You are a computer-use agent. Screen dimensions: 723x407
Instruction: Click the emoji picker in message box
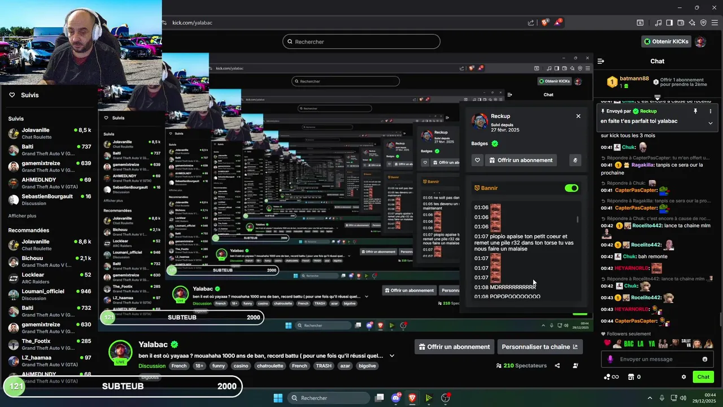705,359
